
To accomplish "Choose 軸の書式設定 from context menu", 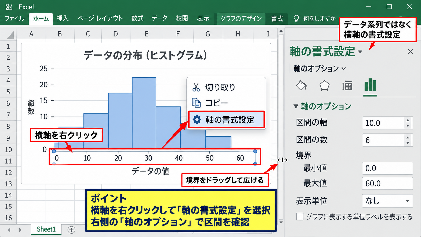I will point(226,120).
